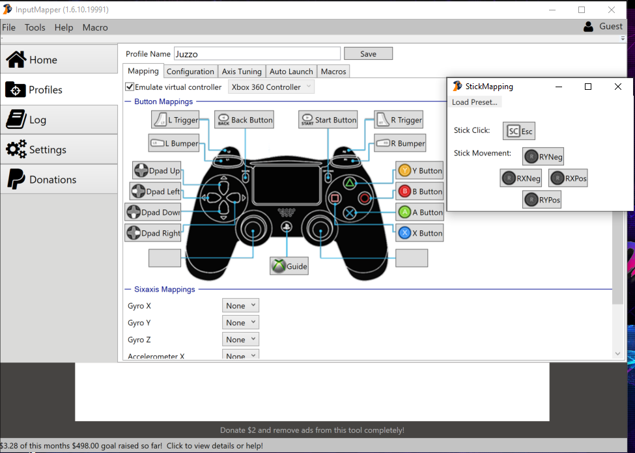The height and width of the screenshot is (453, 635).
Task: Select the B Button mapping
Action: point(419,191)
